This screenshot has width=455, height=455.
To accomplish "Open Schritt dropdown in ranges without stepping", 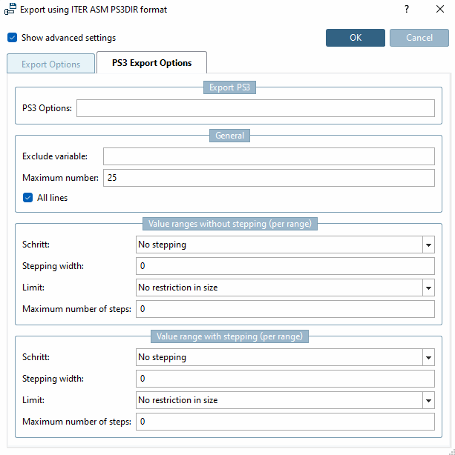I will 428,245.
